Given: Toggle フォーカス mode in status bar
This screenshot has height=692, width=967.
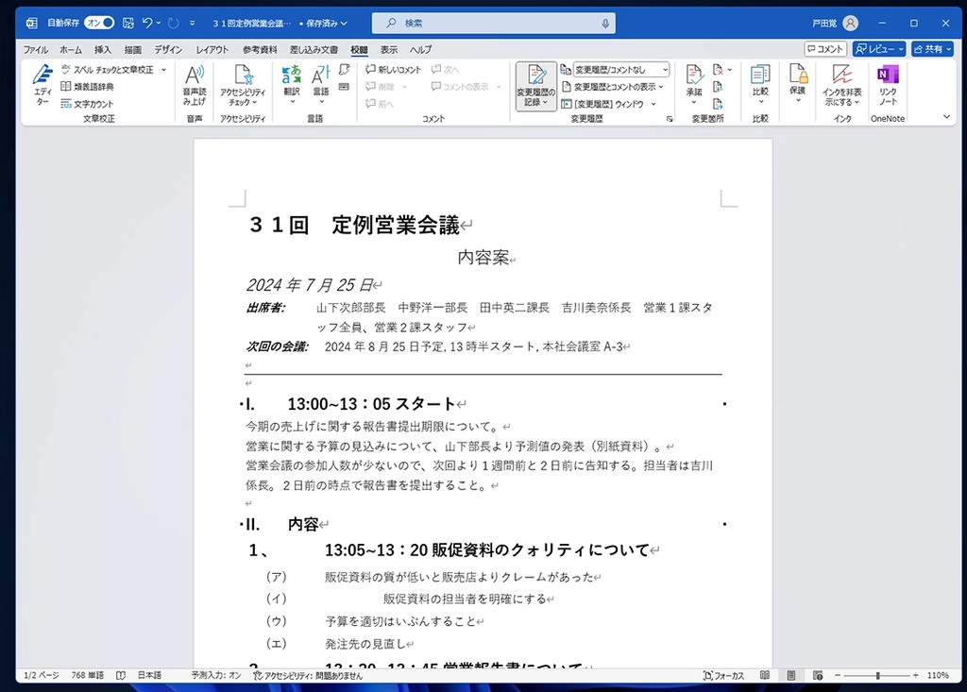Looking at the screenshot, I should point(723,675).
